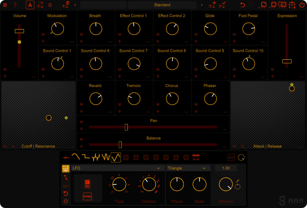This screenshot has height=208, width=307.
Task: Open the main hamburger menu
Action: pos(5,5)
